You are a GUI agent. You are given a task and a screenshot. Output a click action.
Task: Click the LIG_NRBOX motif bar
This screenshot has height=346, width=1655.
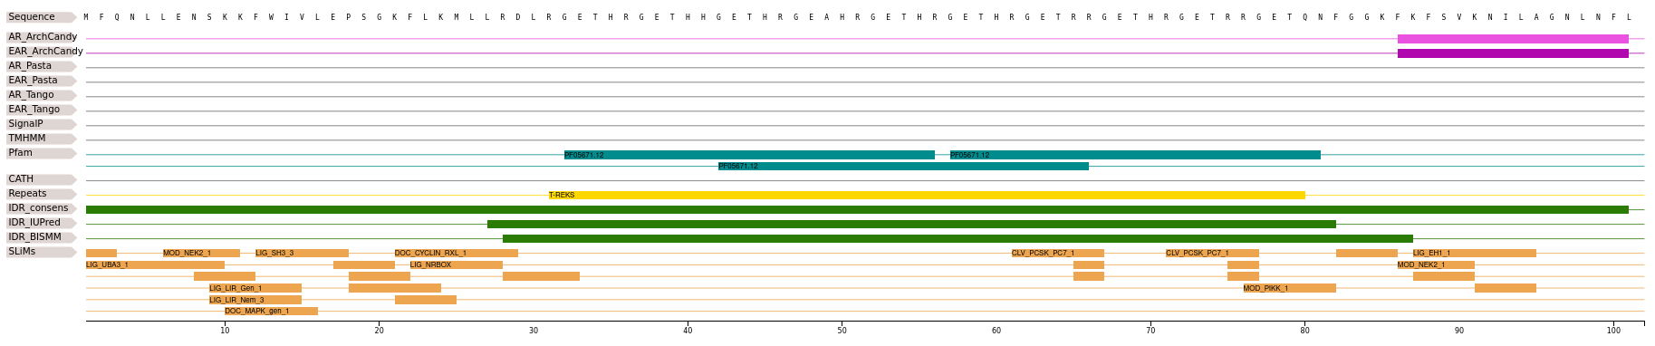pos(457,265)
